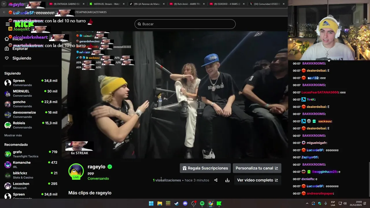Open the Kick hamburger menu icon
The width and height of the screenshot is (370, 208).
pyautogui.click(x=8, y=24)
